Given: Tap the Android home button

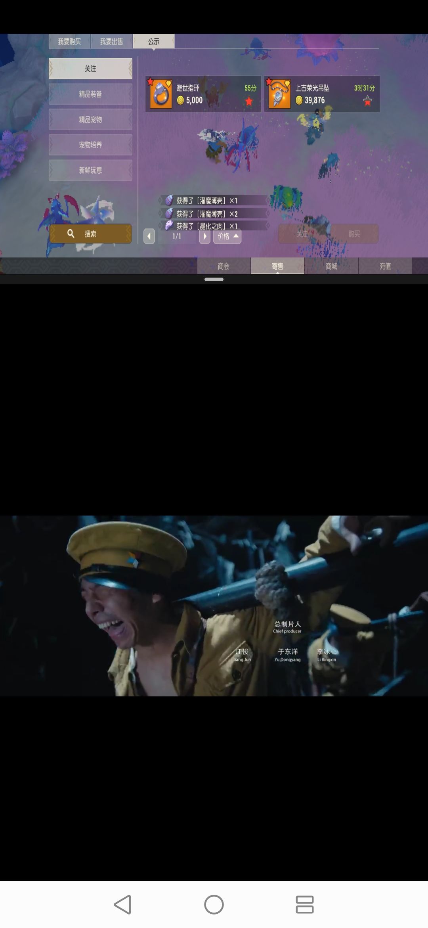Looking at the screenshot, I should click(x=214, y=905).
